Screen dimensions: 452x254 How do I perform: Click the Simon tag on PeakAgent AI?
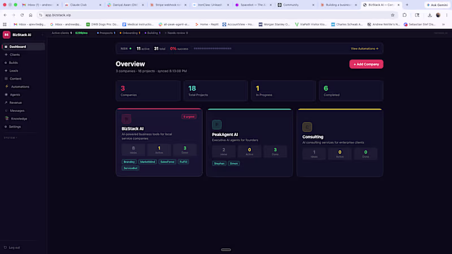234,164
